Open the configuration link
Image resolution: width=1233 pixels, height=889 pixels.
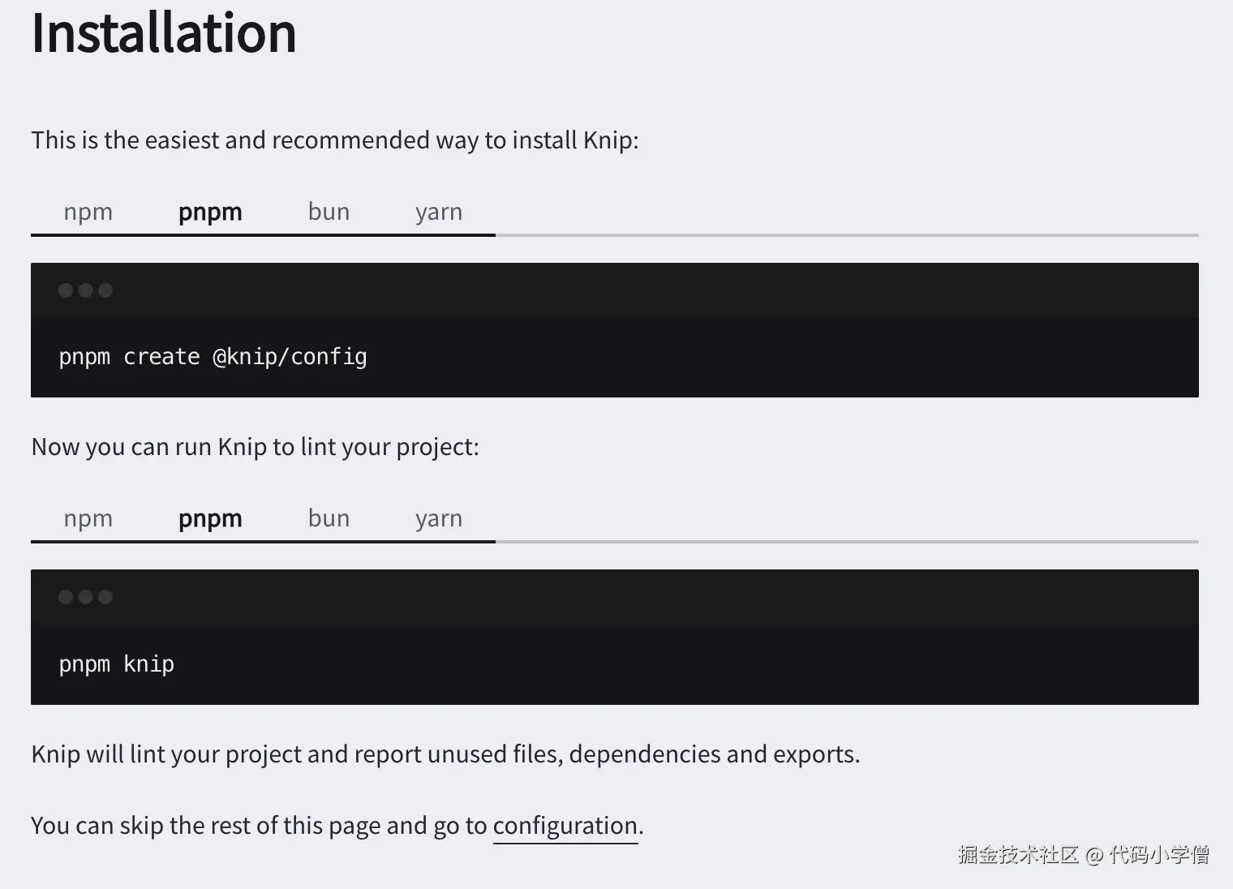pyautogui.click(x=565, y=826)
